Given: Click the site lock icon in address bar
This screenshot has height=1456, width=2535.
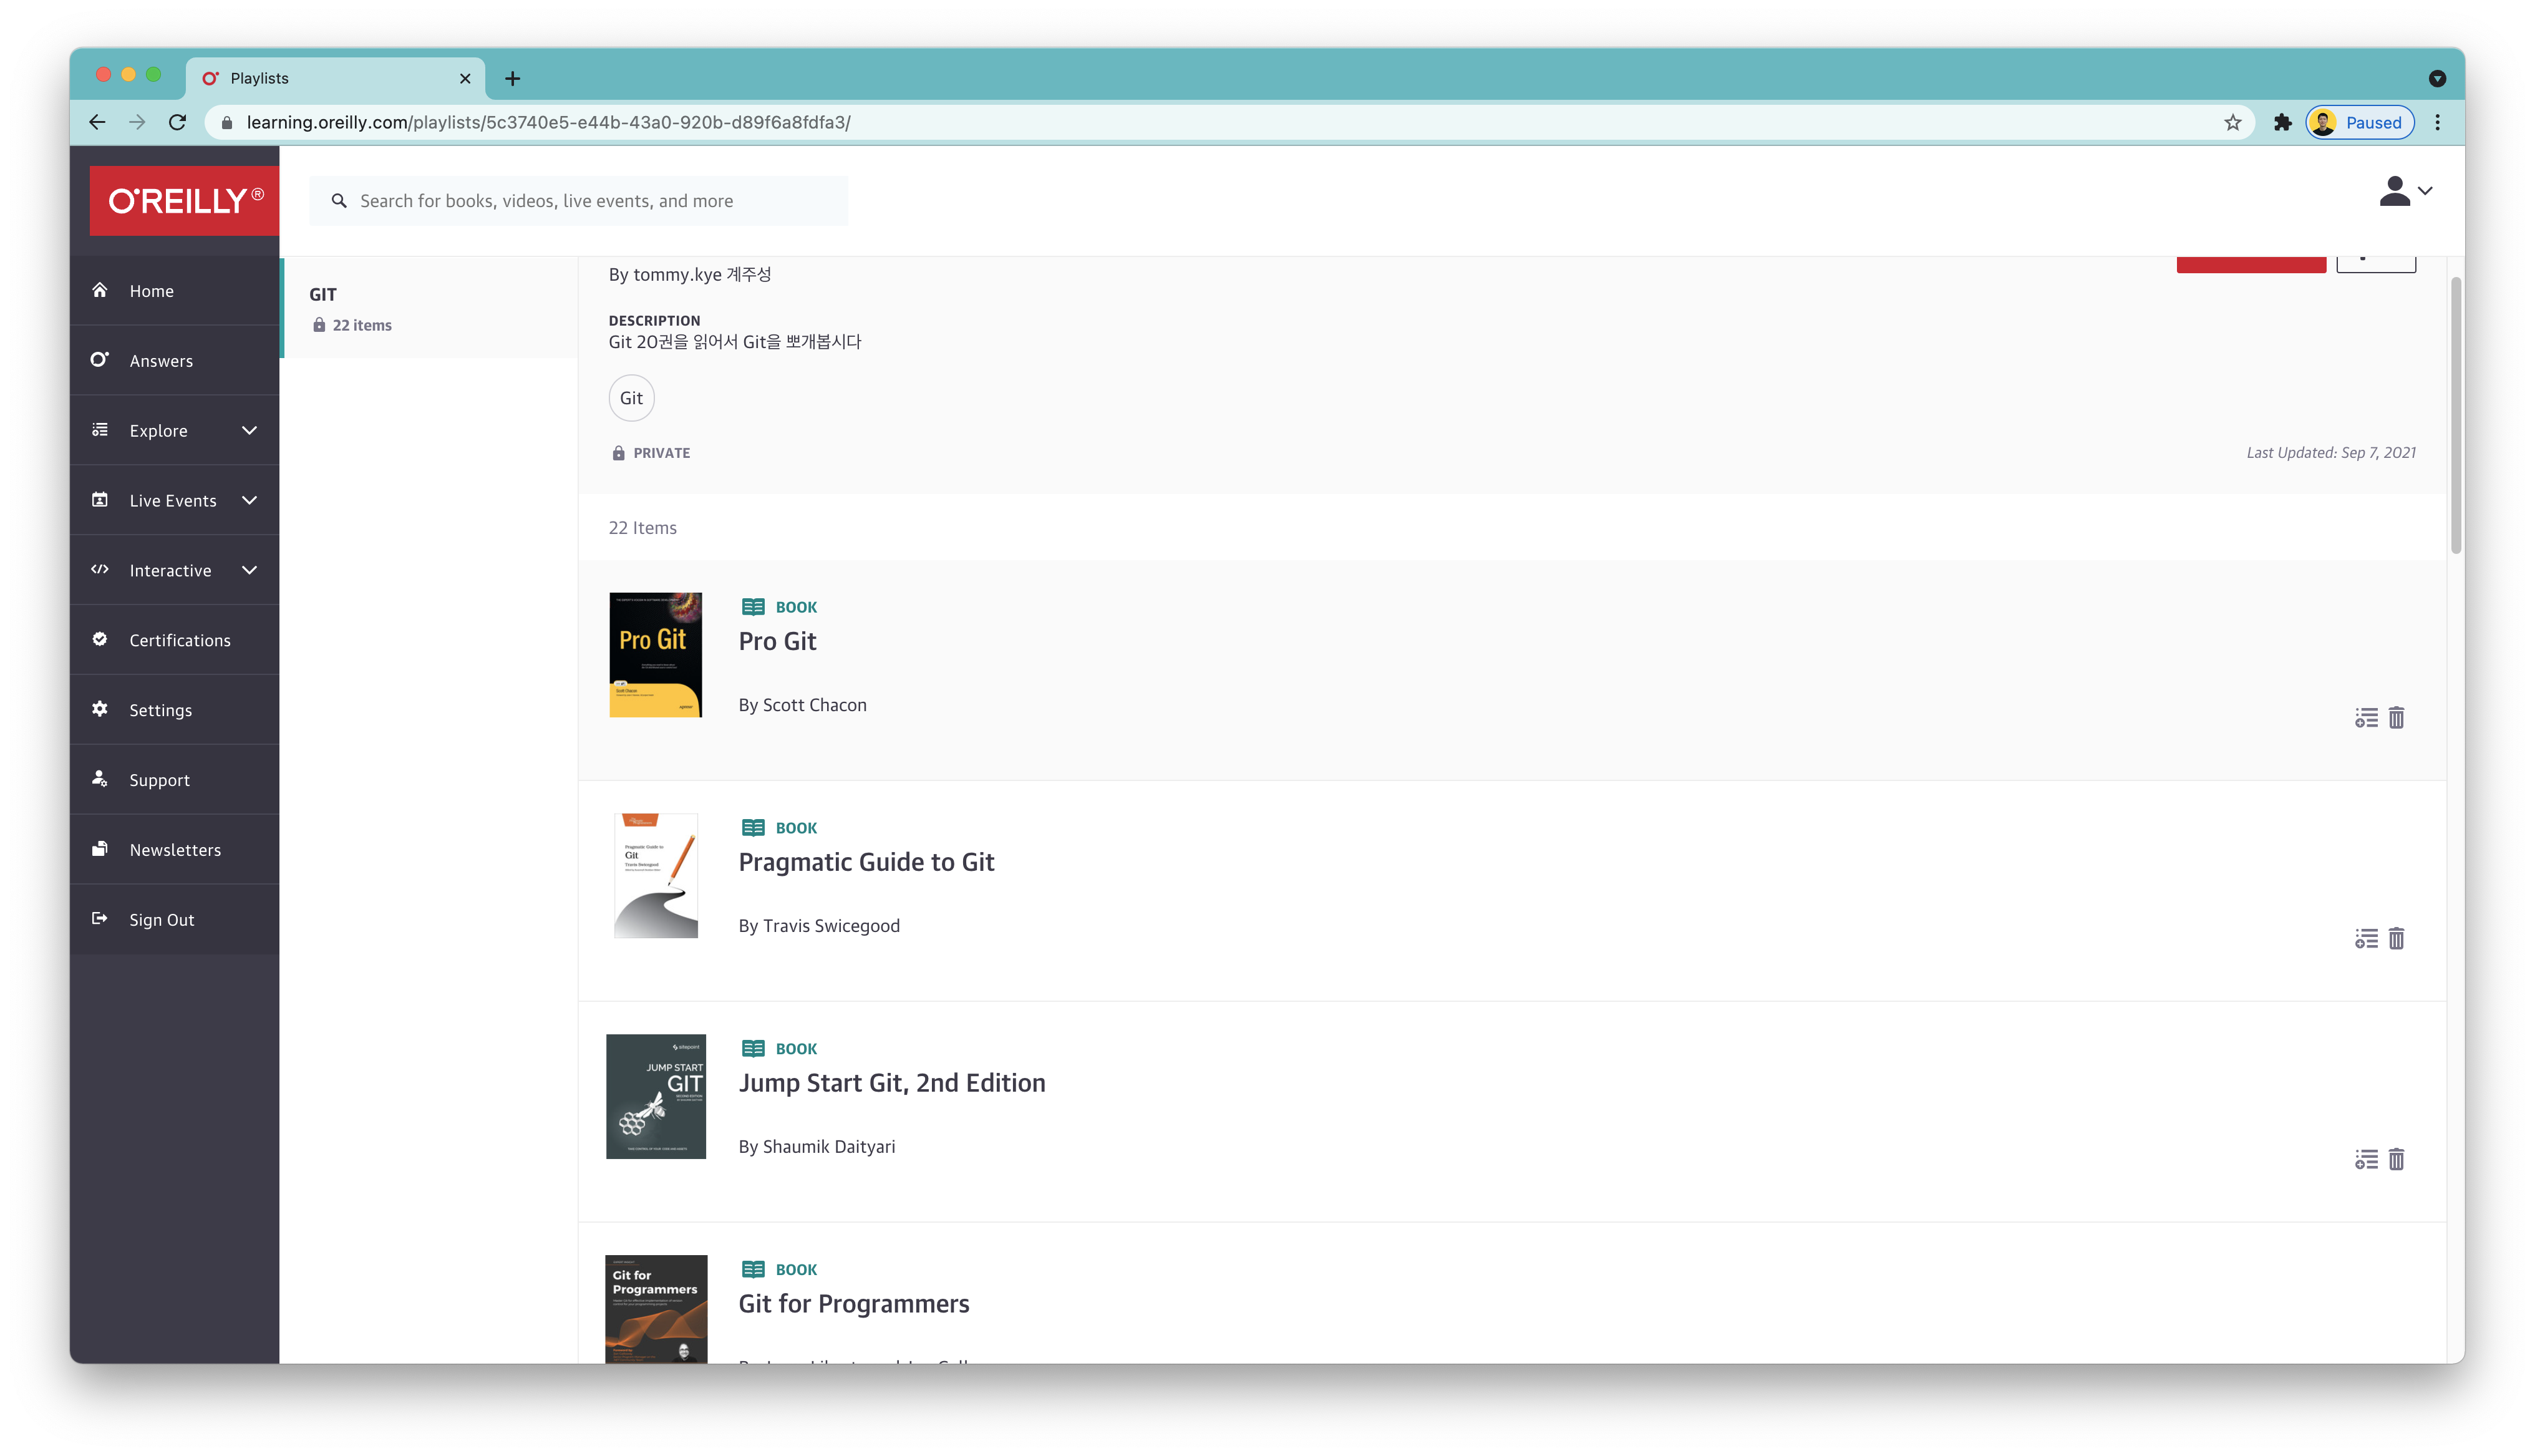Looking at the screenshot, I should (x=227, y=122).
